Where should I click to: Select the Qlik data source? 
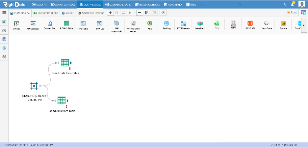[x=150, y=25]
